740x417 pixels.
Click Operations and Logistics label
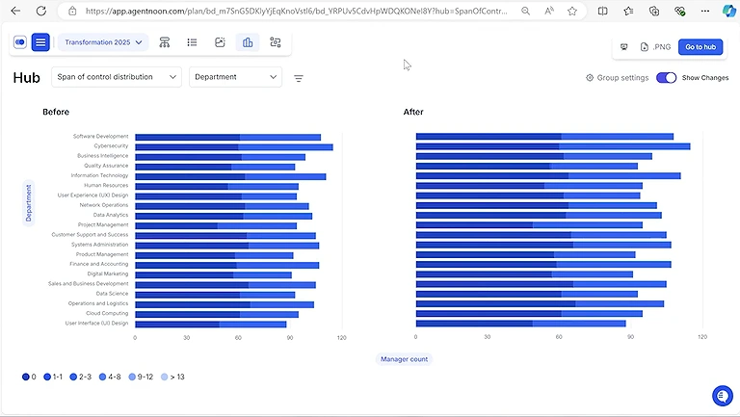(x=98, y=303)
